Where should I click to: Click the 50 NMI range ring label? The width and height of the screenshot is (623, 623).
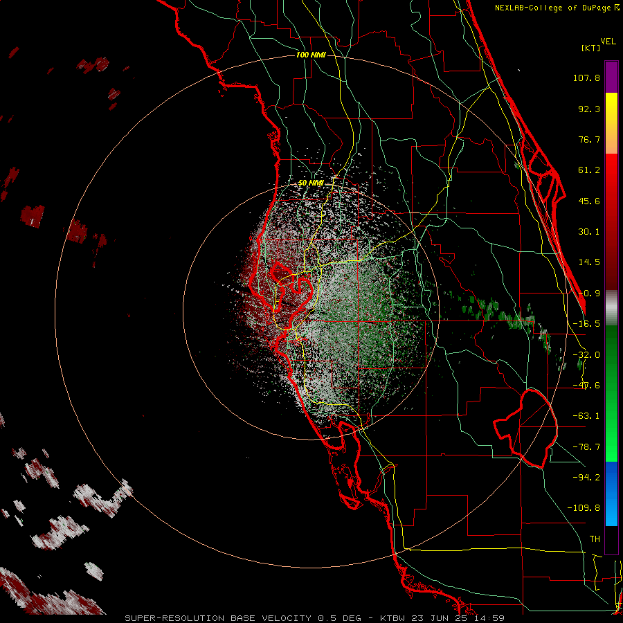311,183
